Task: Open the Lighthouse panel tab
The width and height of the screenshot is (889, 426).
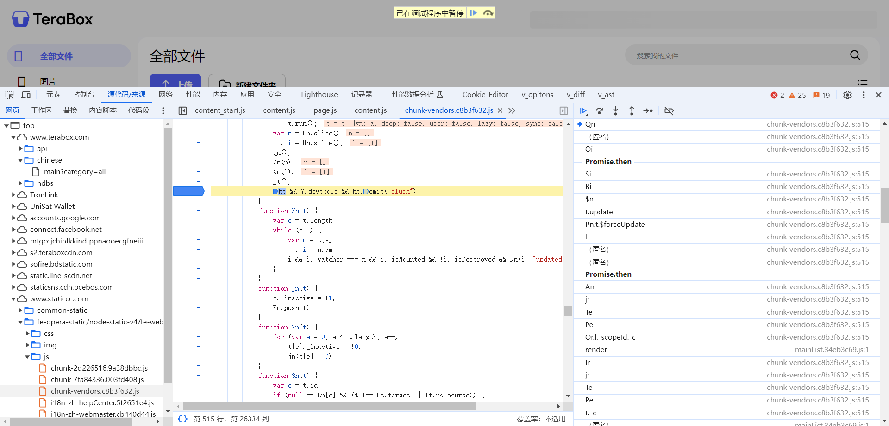Action: (319, 95)
